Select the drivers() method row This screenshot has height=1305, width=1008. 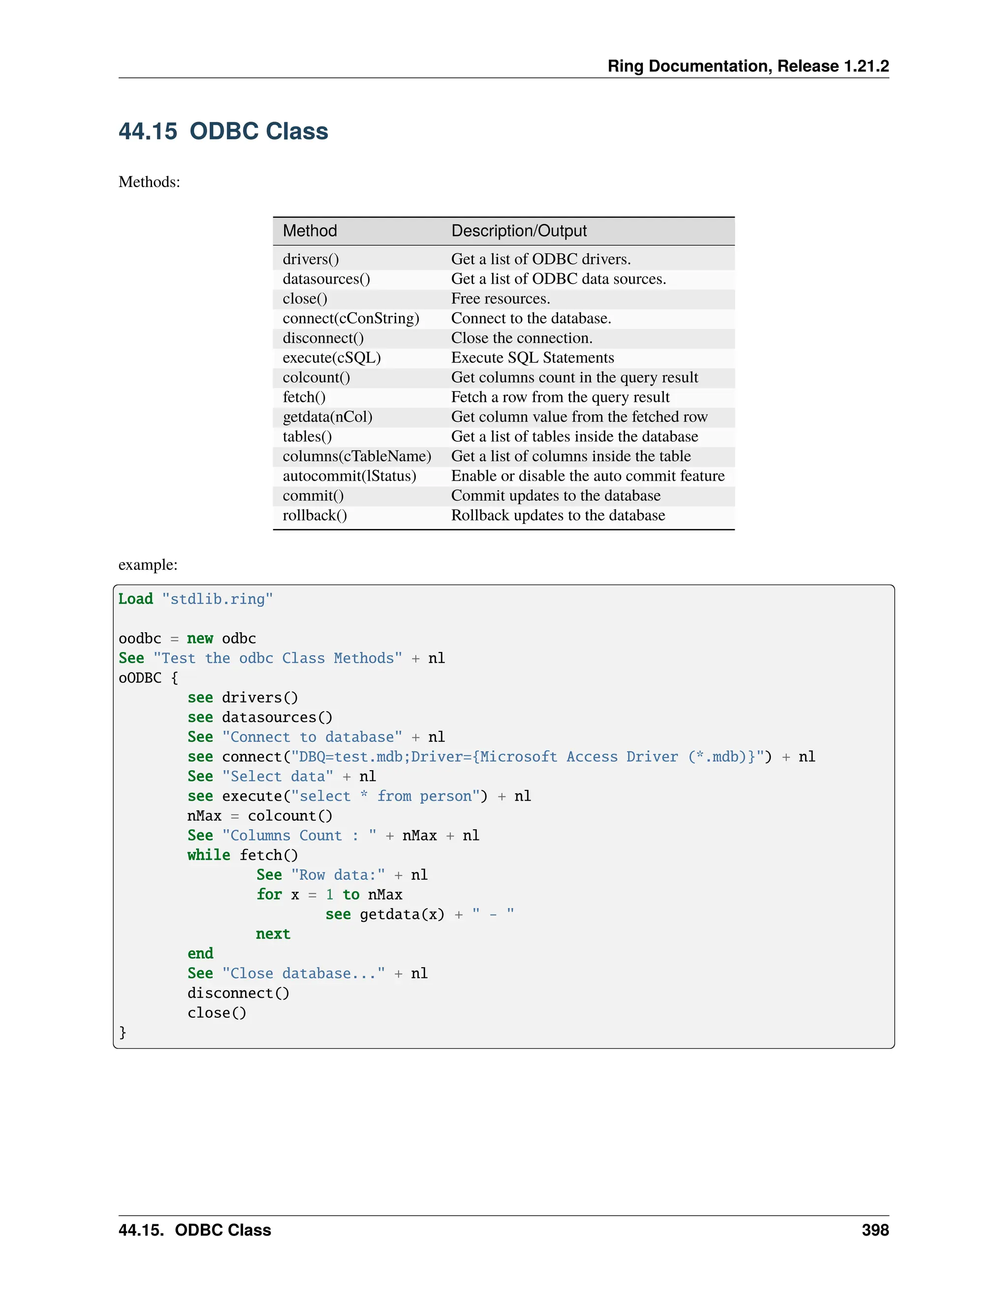(311, 260)
